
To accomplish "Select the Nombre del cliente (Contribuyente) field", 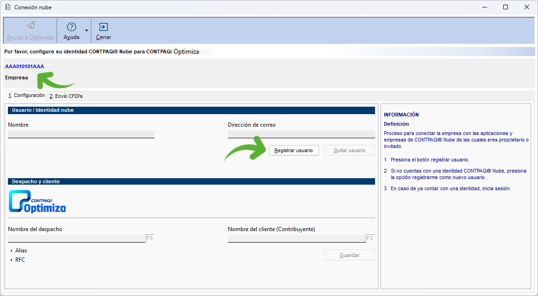I will click(297, 238).
